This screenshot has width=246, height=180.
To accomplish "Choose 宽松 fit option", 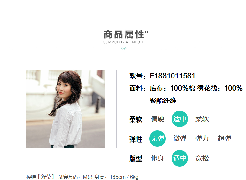I will (x=202, y=158).
